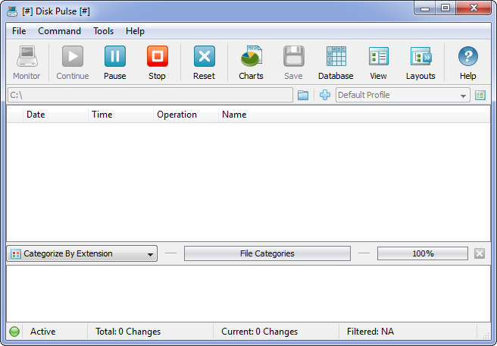Open the Charts pie chart icon
This screenshot has width=497, height=346.
[x=251, y=56]
